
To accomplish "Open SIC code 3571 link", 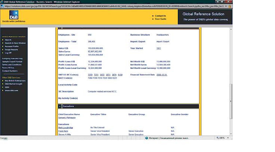I will pyautogui.click(x=108, y=75).
